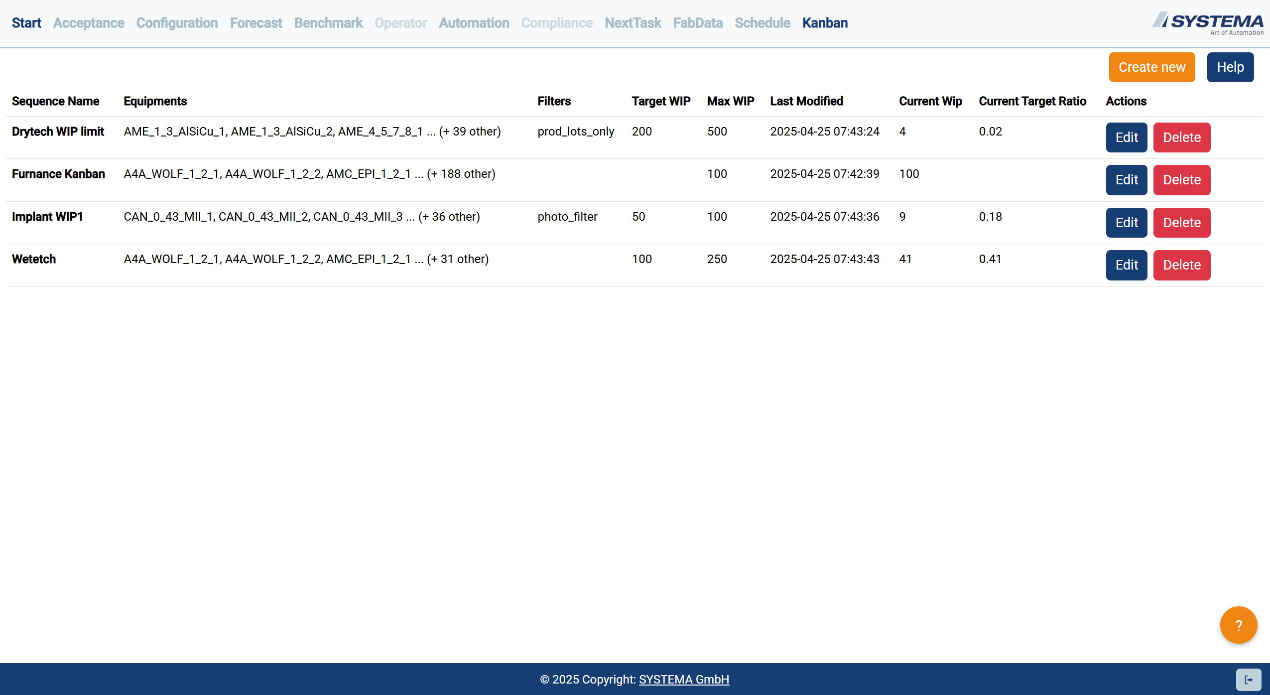This screenshot has width=1270, height=695.
Task: Switch to the Configuration tab
Action: (x=177, y=23)
